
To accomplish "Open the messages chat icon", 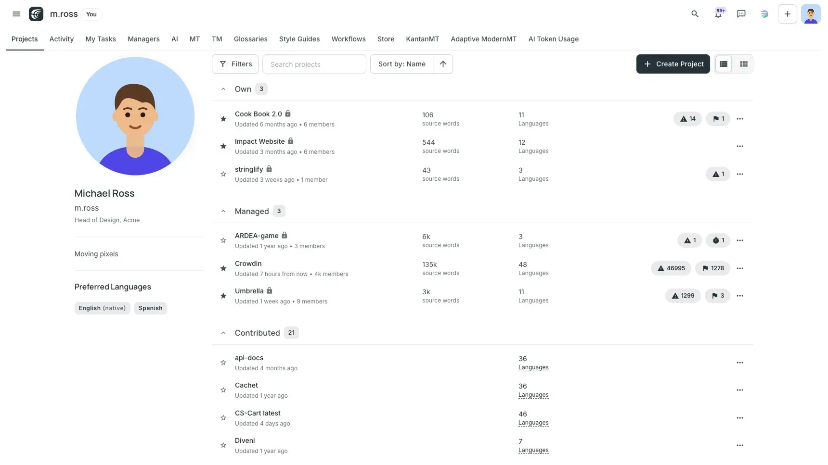I will (741, 14).
